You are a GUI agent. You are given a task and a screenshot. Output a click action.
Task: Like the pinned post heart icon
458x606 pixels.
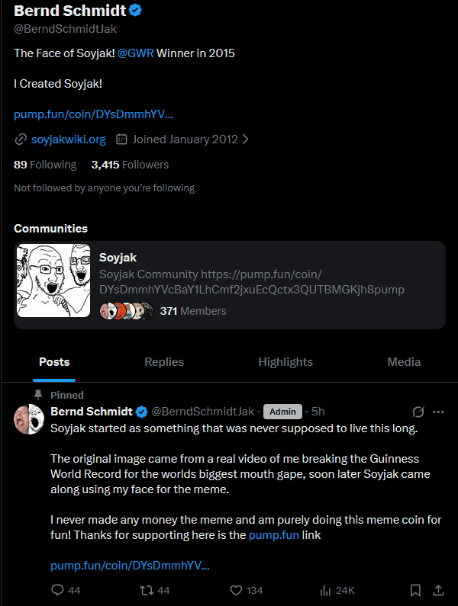click(x=236, y=590)
